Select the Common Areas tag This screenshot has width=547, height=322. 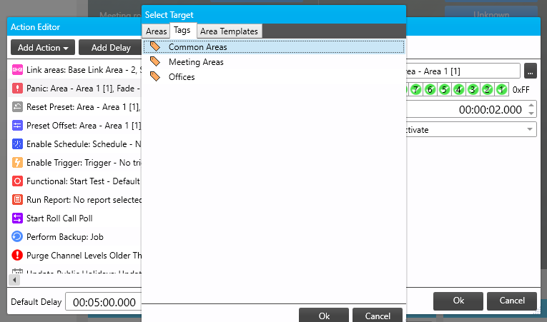273,46
